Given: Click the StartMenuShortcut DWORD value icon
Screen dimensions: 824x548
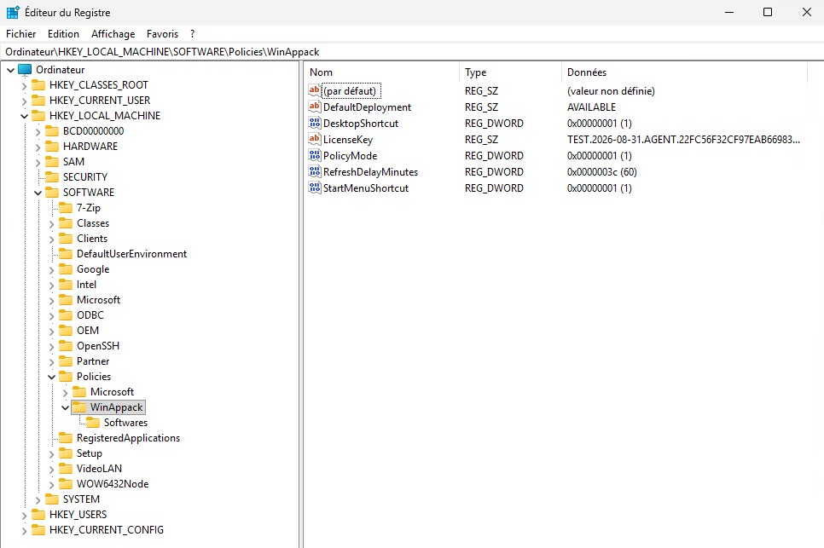Looking at the screenshot, I should (x=314, y=187).
